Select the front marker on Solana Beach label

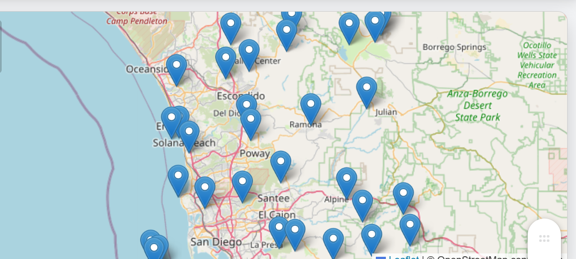189,136
